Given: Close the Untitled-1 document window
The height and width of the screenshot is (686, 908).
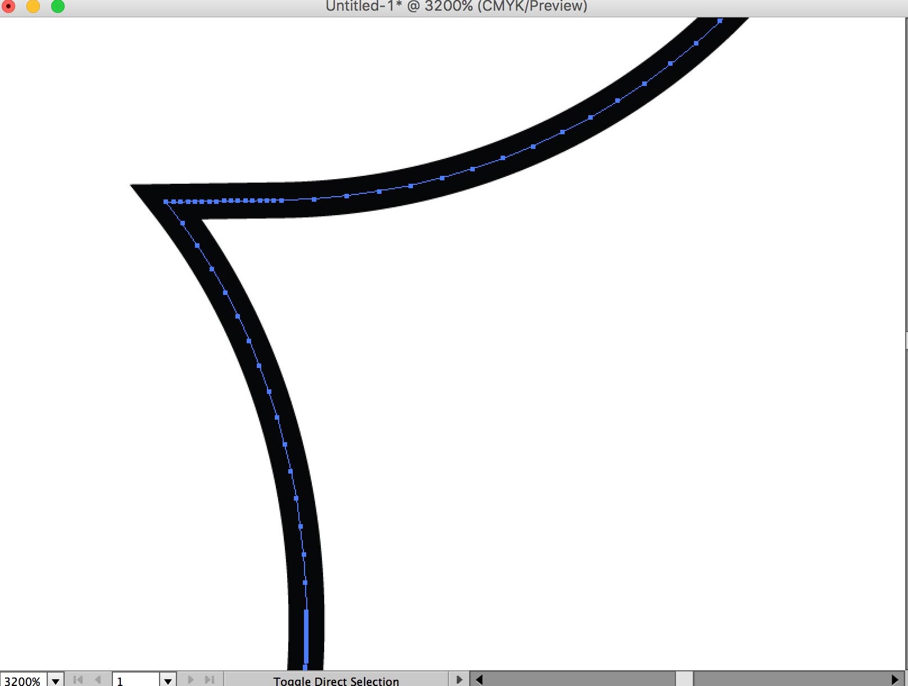Looking at the screenshot, I should click(9, 6).
